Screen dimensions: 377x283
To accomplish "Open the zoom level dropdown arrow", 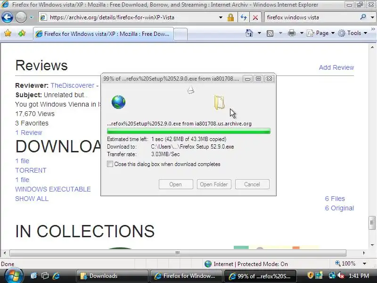I will pyautogui.click(x=365, y=264).
